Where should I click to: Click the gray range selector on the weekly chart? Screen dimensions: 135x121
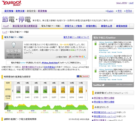[x=6, y=106]
